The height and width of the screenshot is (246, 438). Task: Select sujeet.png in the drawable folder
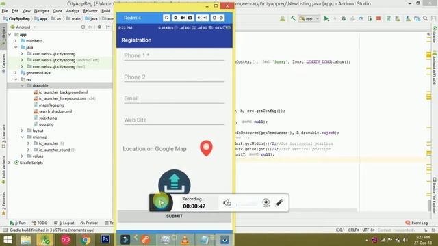[x=47, y=118]
